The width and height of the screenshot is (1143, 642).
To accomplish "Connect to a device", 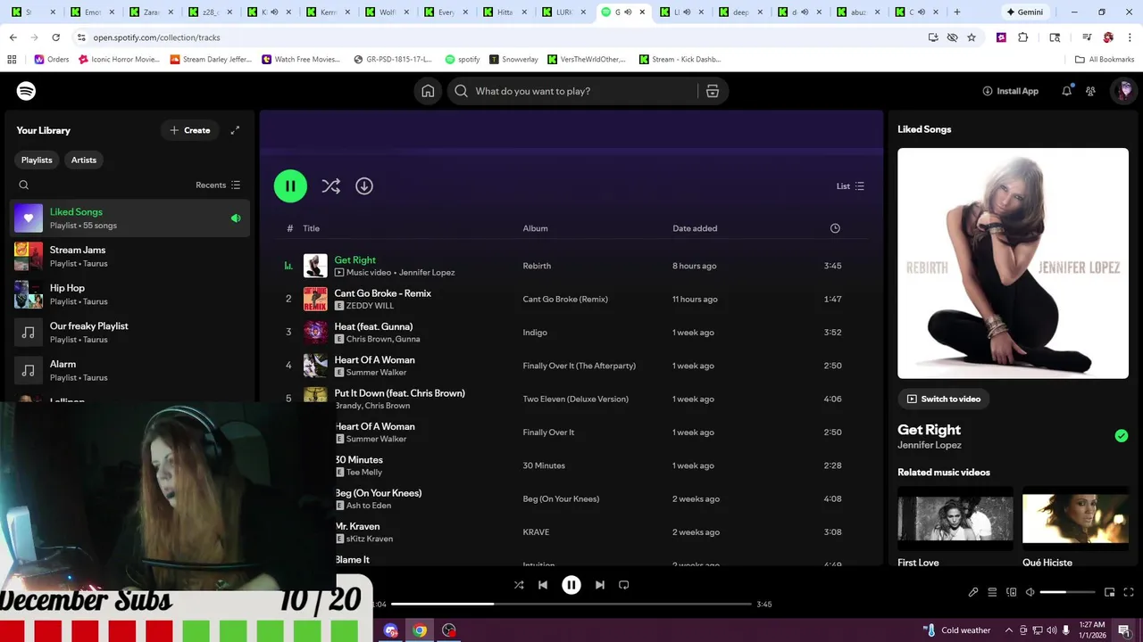I will point(1012,592).
